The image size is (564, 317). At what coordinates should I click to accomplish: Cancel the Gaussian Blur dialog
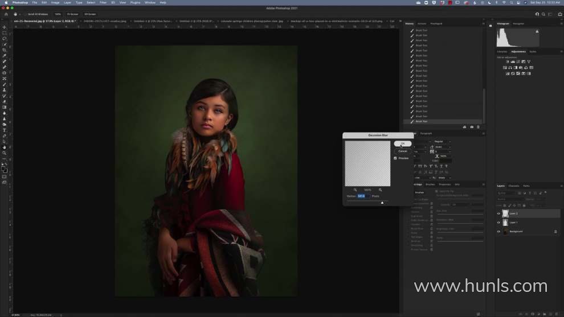(402, 151)
